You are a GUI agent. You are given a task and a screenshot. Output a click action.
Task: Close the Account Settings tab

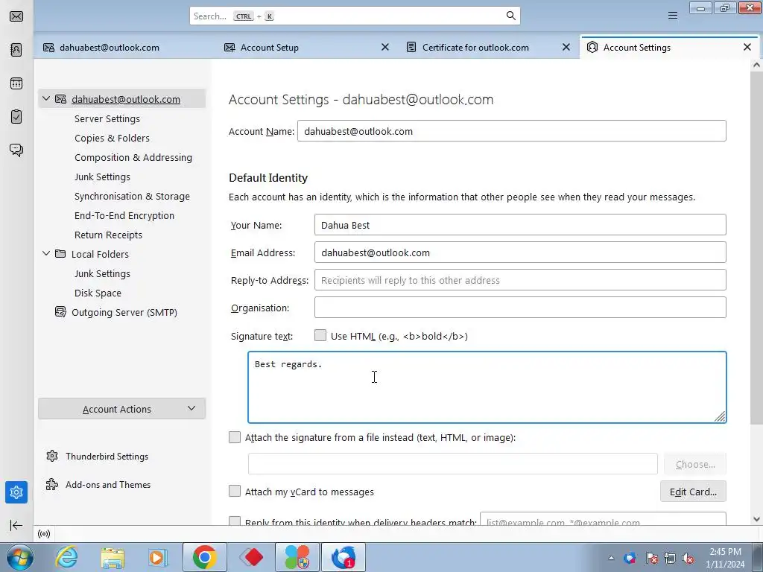tap(747, 47)
